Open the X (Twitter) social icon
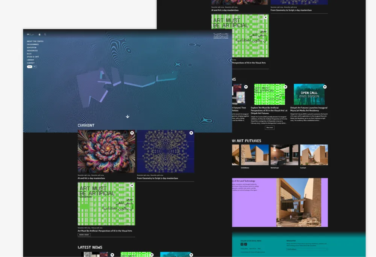376x257 pixels. click(x=246, y=244)
